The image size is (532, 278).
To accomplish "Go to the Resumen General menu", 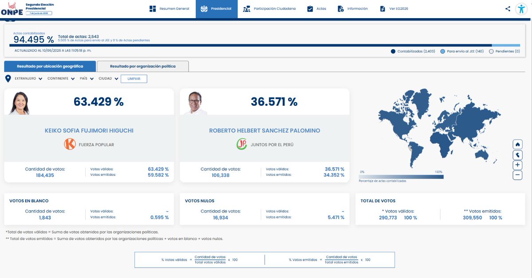I will (x=169, y=9).
